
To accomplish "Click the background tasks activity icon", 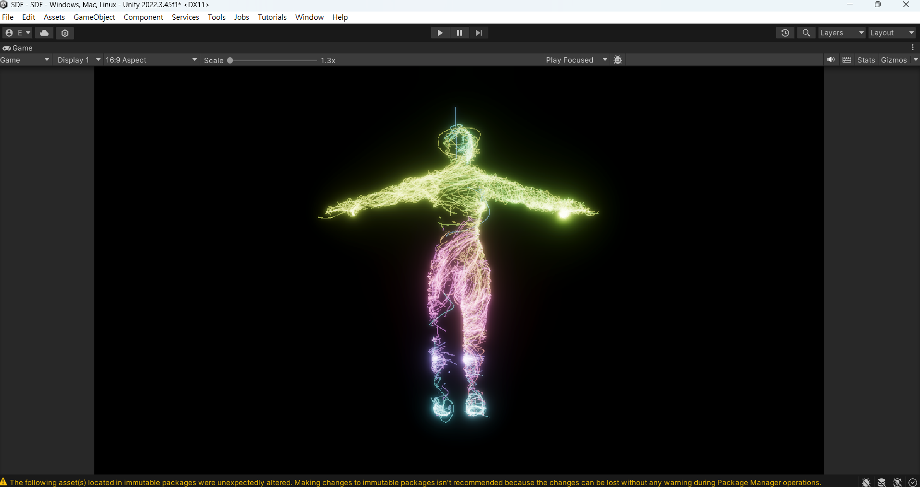I will [x=912, y=482].
